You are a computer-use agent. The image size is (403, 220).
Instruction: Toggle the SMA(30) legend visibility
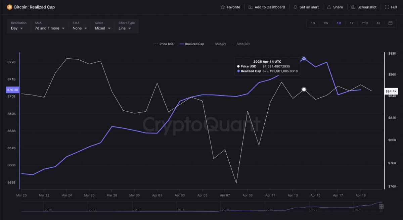click(x=242, y=44)
